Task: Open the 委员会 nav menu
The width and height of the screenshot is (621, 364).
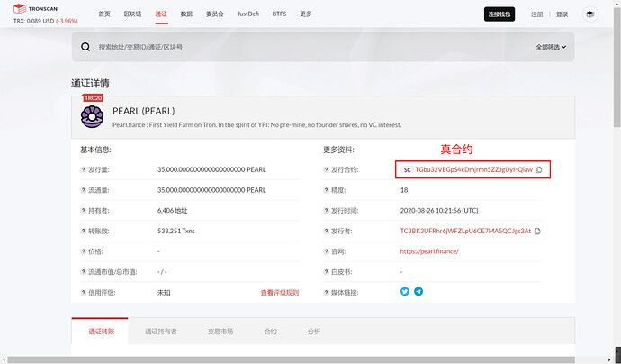Action: tap(215, 14)
